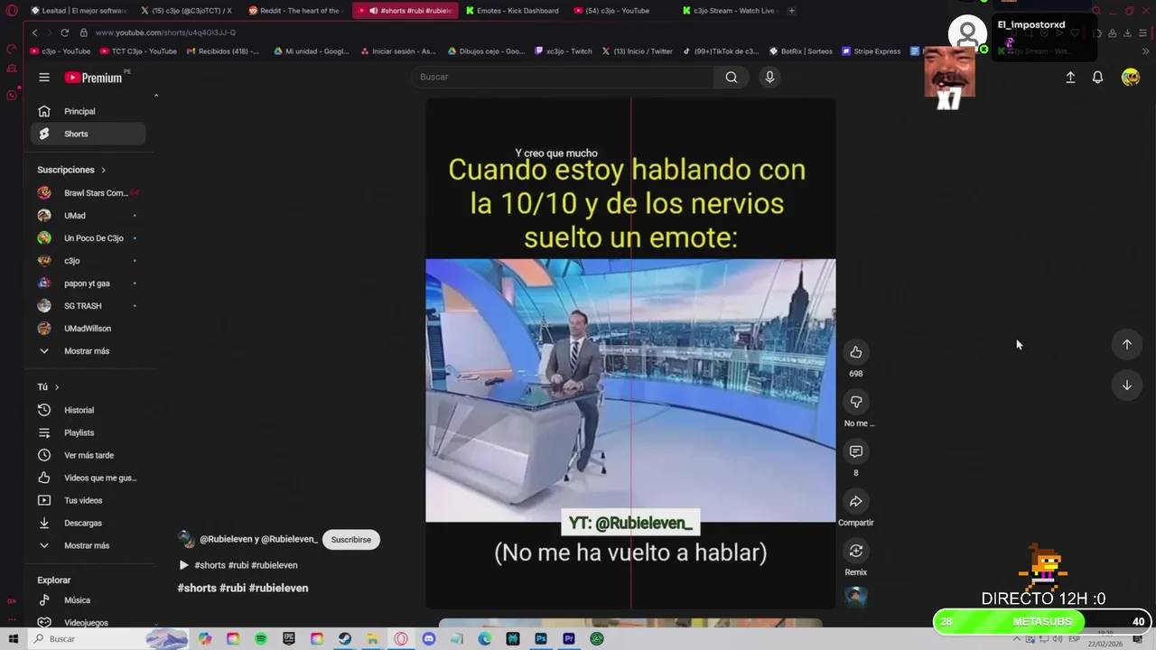
Task: Open c3jo channel in subscriptions
Action: pyautogui.click(x=89, y=261)
